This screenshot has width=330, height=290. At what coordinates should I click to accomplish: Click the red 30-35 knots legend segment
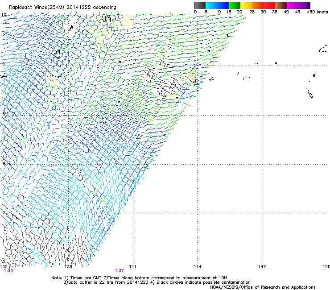(269, 5)
